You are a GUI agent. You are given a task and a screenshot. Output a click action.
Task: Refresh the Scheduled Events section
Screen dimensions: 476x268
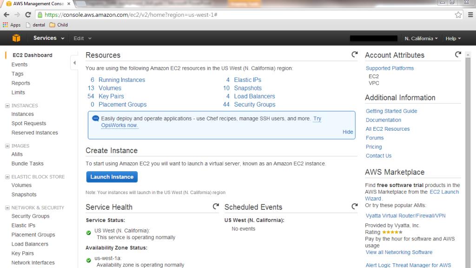tap(354, 206)
